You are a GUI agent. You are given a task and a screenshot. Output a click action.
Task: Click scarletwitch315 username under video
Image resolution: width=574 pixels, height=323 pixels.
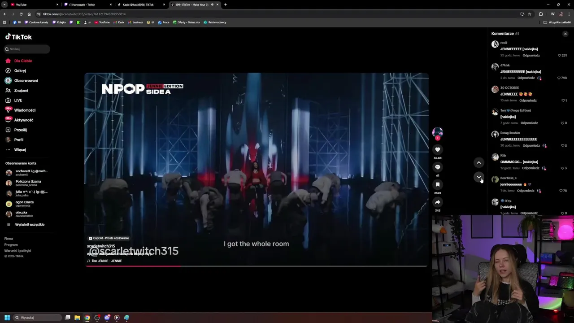coord(101,246)
